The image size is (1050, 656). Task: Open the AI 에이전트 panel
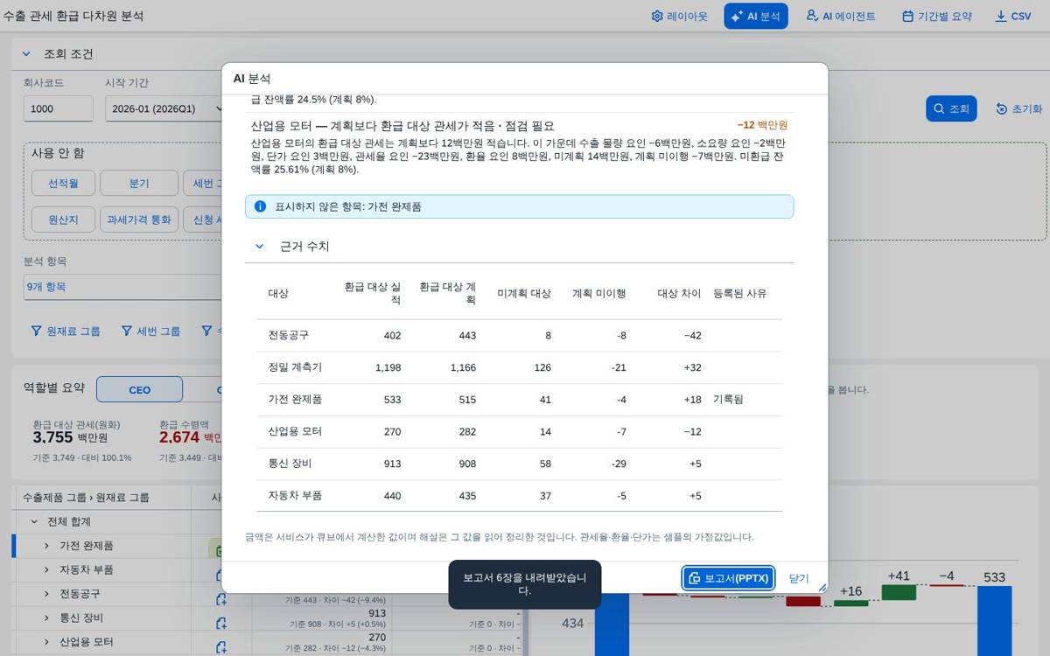840,16
